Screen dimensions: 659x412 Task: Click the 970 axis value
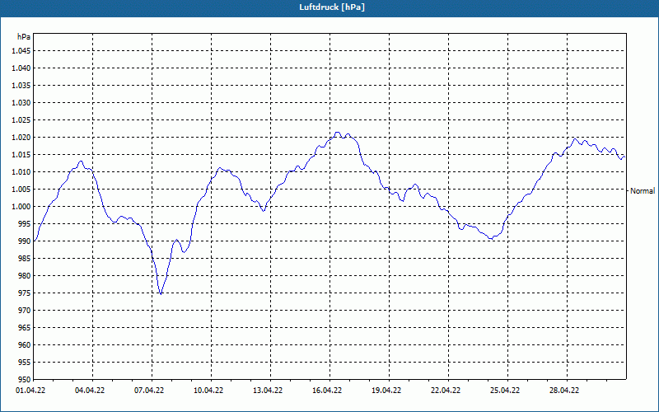pyautogui.click(x=25, y=311)
